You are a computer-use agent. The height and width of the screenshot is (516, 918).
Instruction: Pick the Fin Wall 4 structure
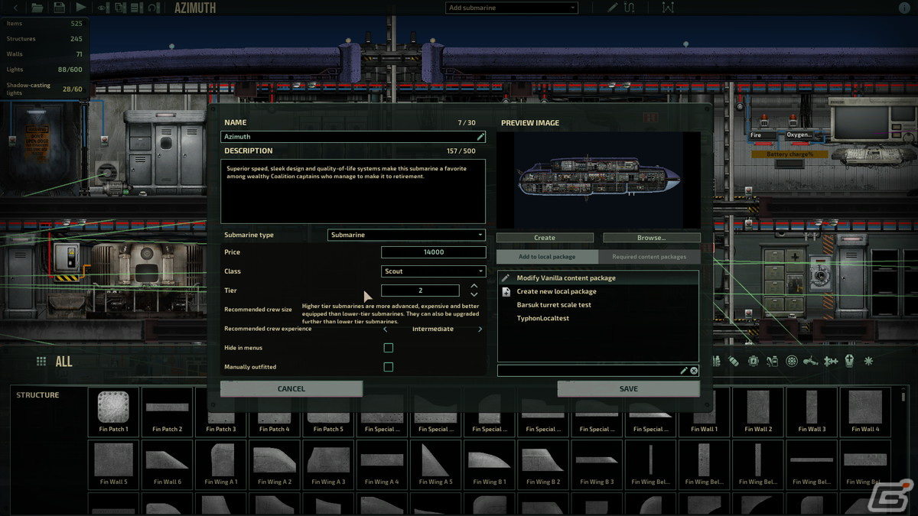(864, 412)
